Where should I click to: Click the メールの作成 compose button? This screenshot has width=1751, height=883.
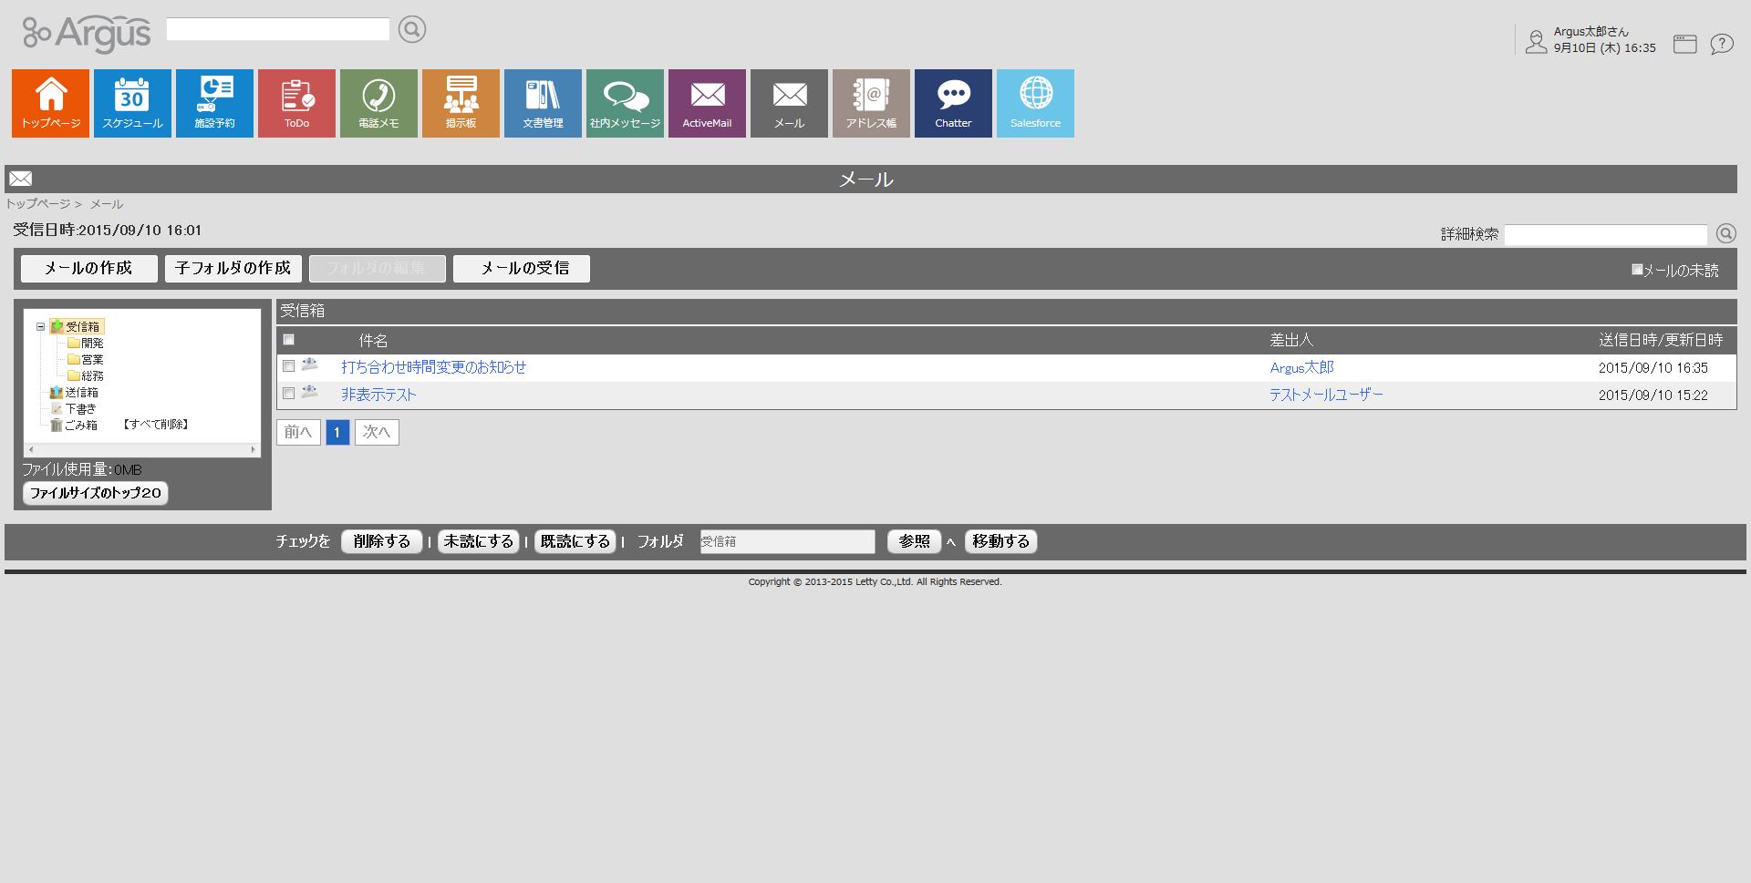pos(88,268)
